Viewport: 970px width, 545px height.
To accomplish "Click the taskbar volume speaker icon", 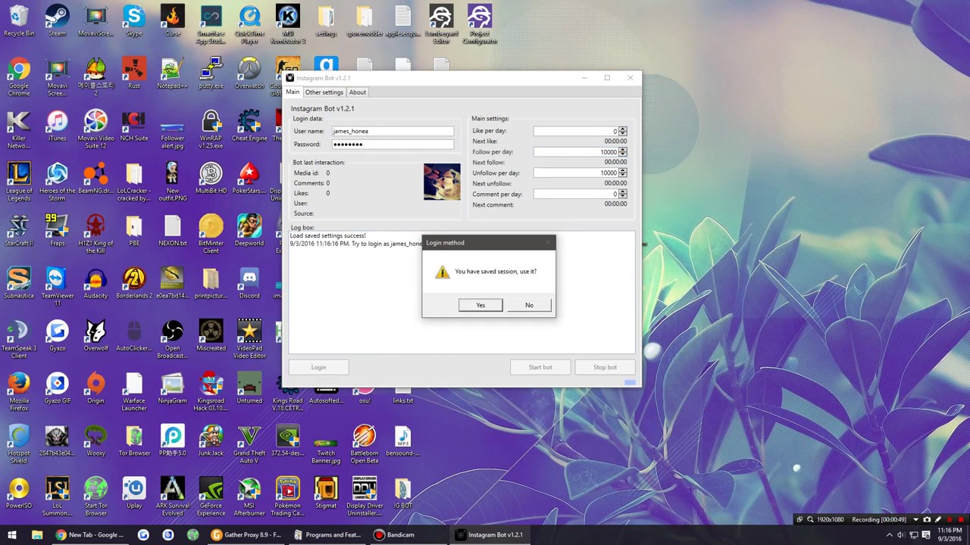I will tap(900, 535).
